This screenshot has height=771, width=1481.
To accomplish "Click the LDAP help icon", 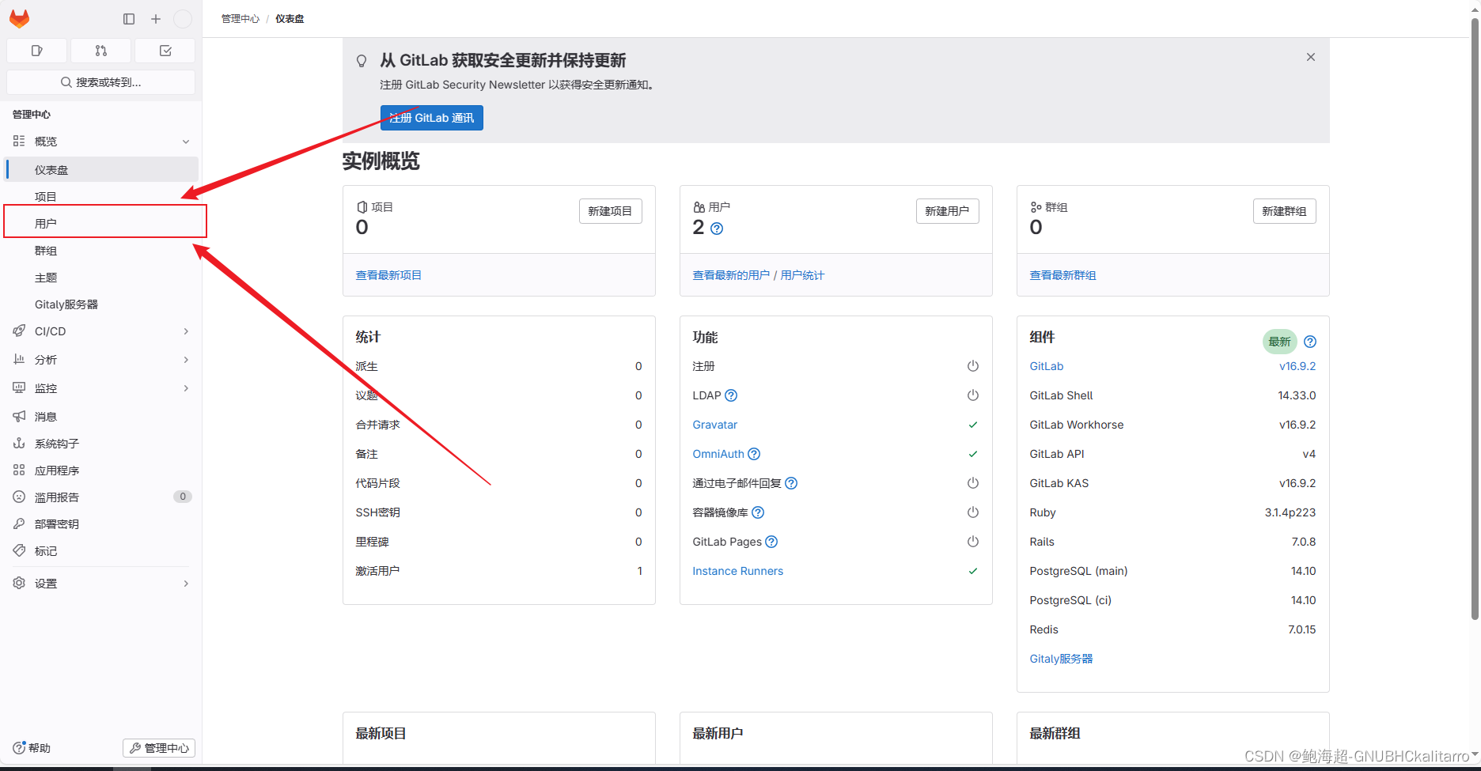I will (x=731, y=395).
